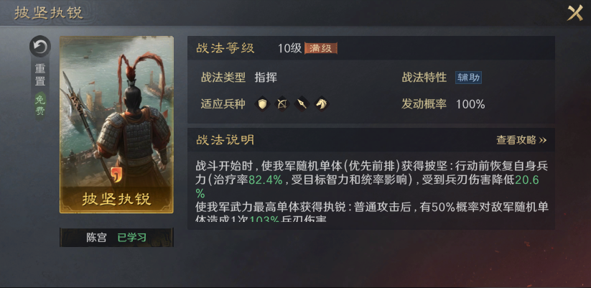Click the 辅助 tactic trait tag

click(x=468, y=78)
